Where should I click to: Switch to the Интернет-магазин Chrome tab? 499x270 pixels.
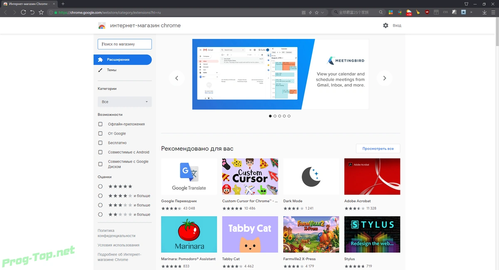pyautogui.click(x=29, y=4)
